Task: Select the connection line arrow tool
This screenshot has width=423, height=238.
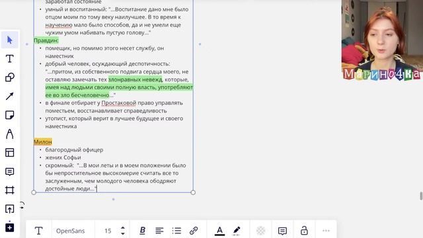Action: click(10, 97)
